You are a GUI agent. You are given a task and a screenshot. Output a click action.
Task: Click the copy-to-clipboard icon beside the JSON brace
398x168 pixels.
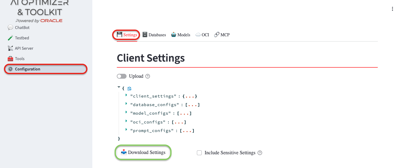(129, 89)
